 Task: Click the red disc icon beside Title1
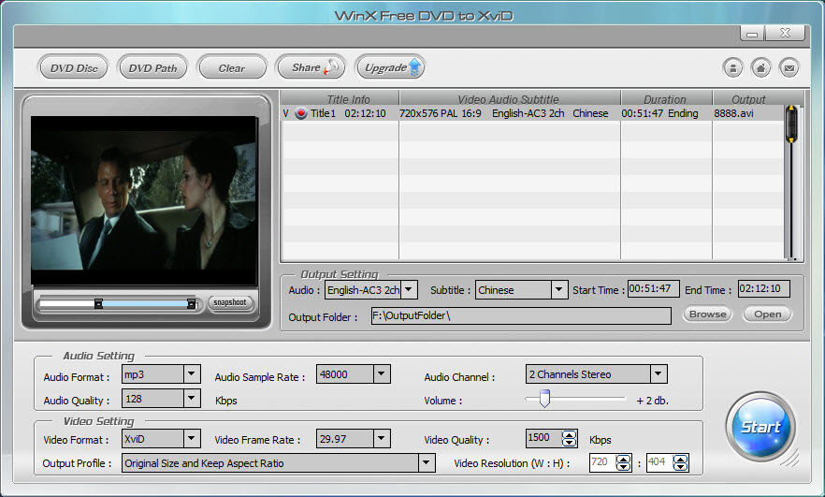click(301, 113)
